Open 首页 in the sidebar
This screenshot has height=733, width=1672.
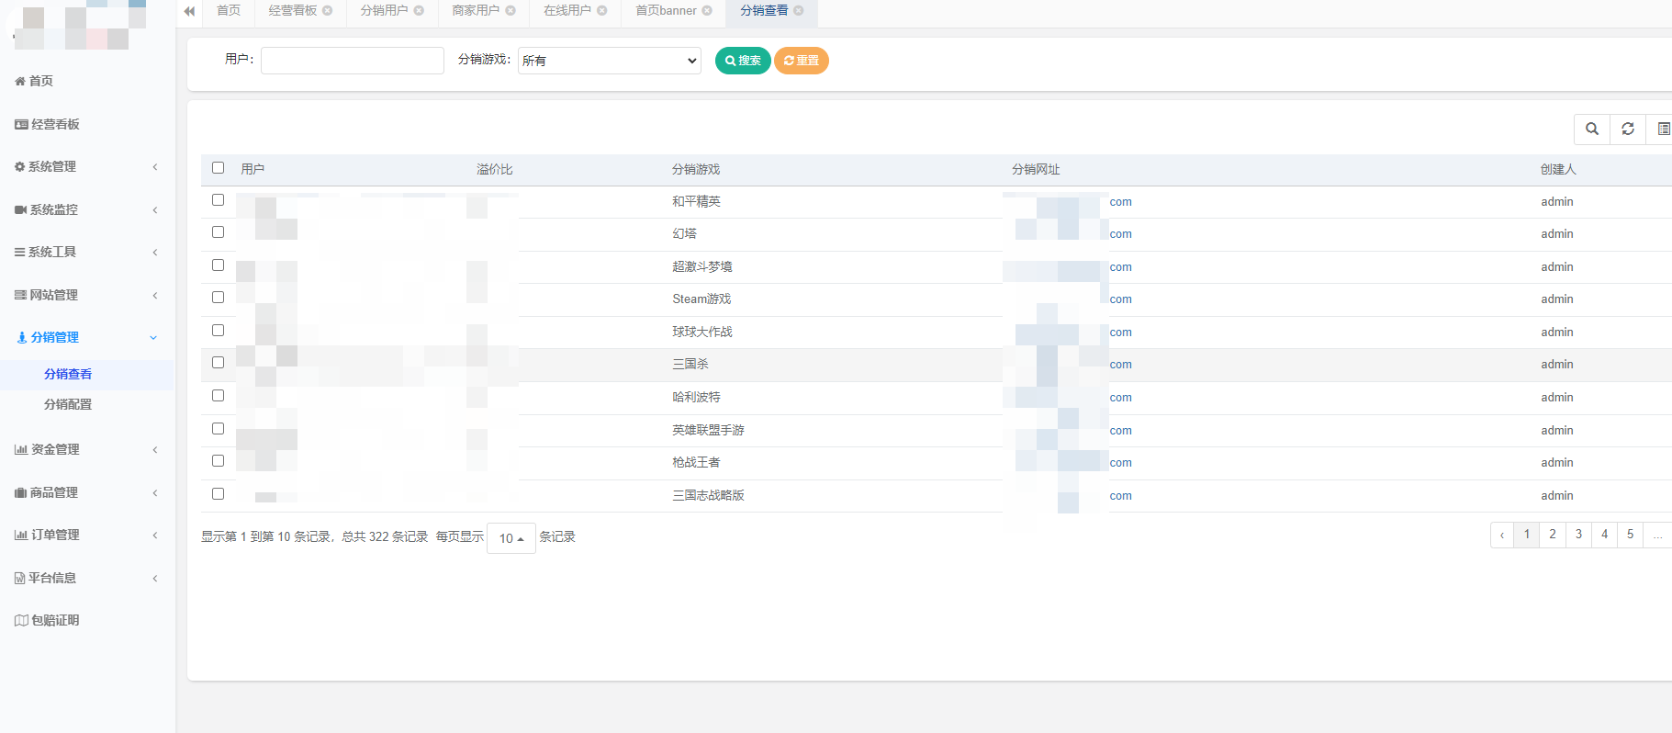[34, 81]
